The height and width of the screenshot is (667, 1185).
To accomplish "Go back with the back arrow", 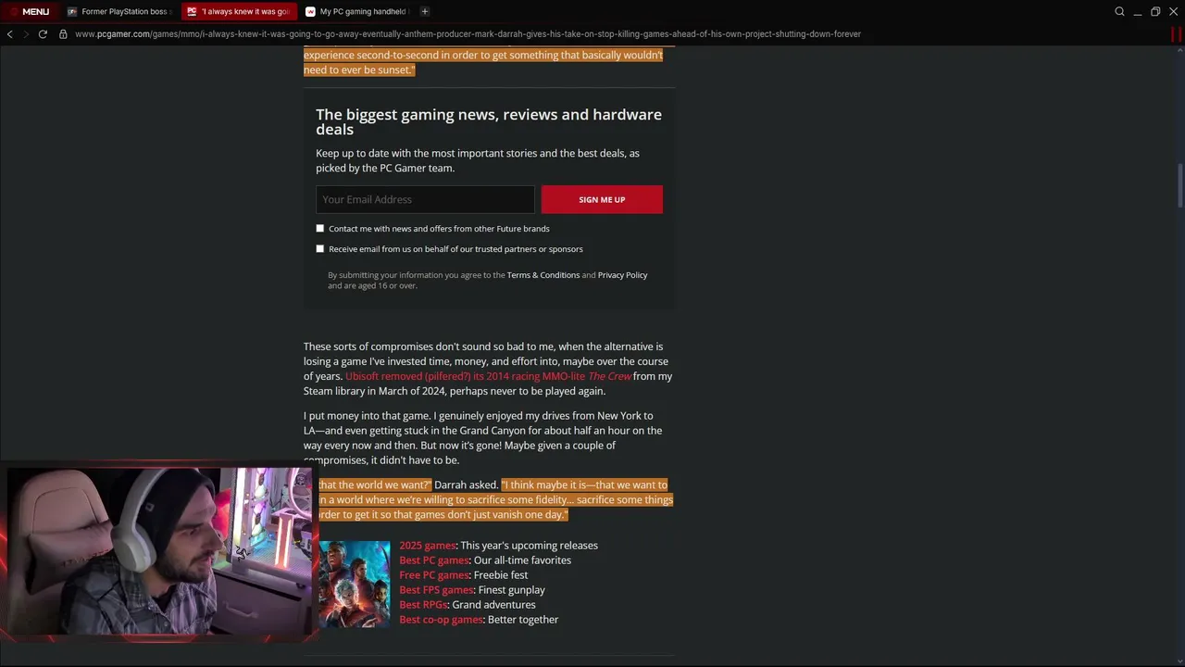I will tap(9, 34).
